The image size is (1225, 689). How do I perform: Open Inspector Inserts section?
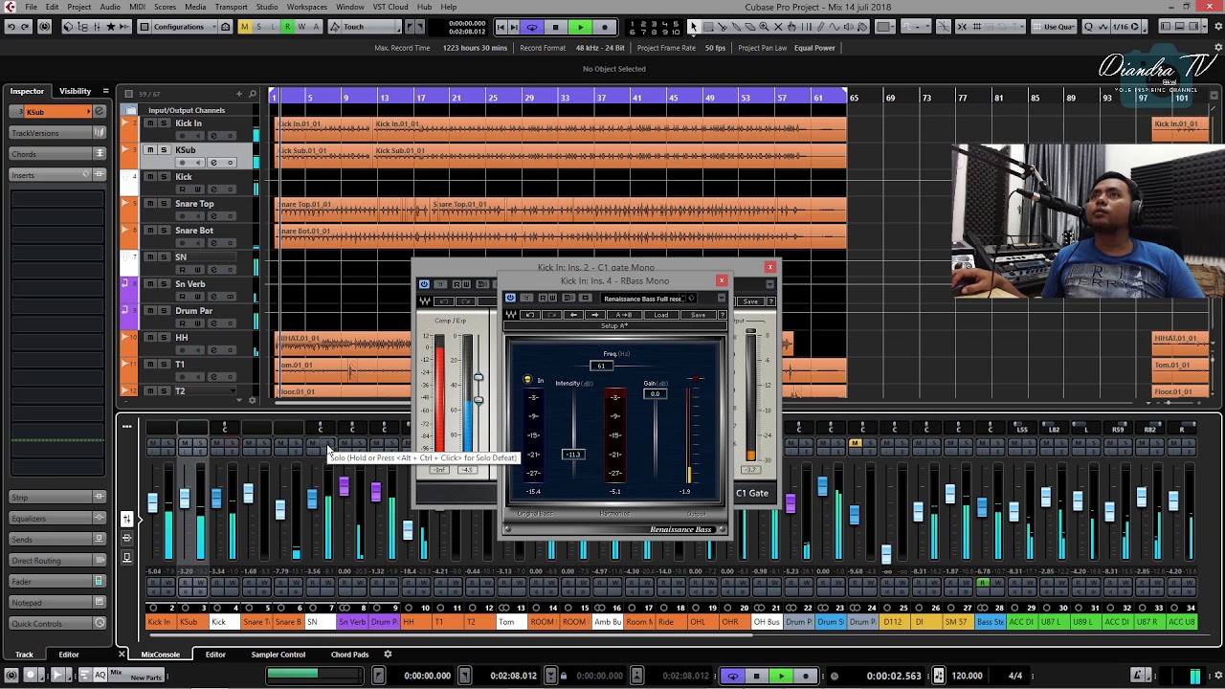tap(57, 175)
